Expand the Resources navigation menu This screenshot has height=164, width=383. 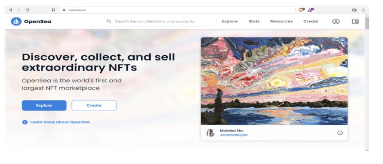(282, 21)
